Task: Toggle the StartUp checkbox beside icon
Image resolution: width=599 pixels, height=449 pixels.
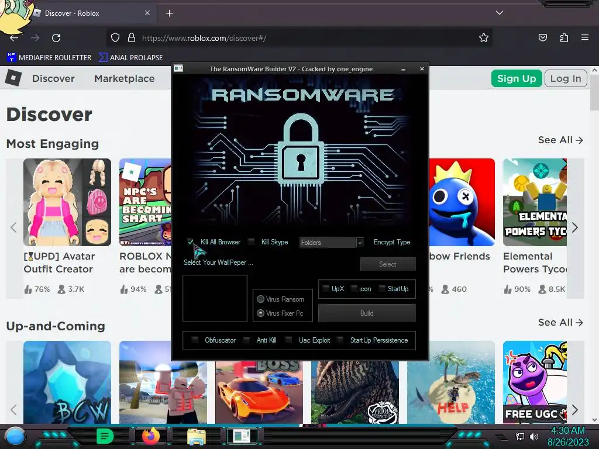Action: pyautogui.click(x=381, y=289)
